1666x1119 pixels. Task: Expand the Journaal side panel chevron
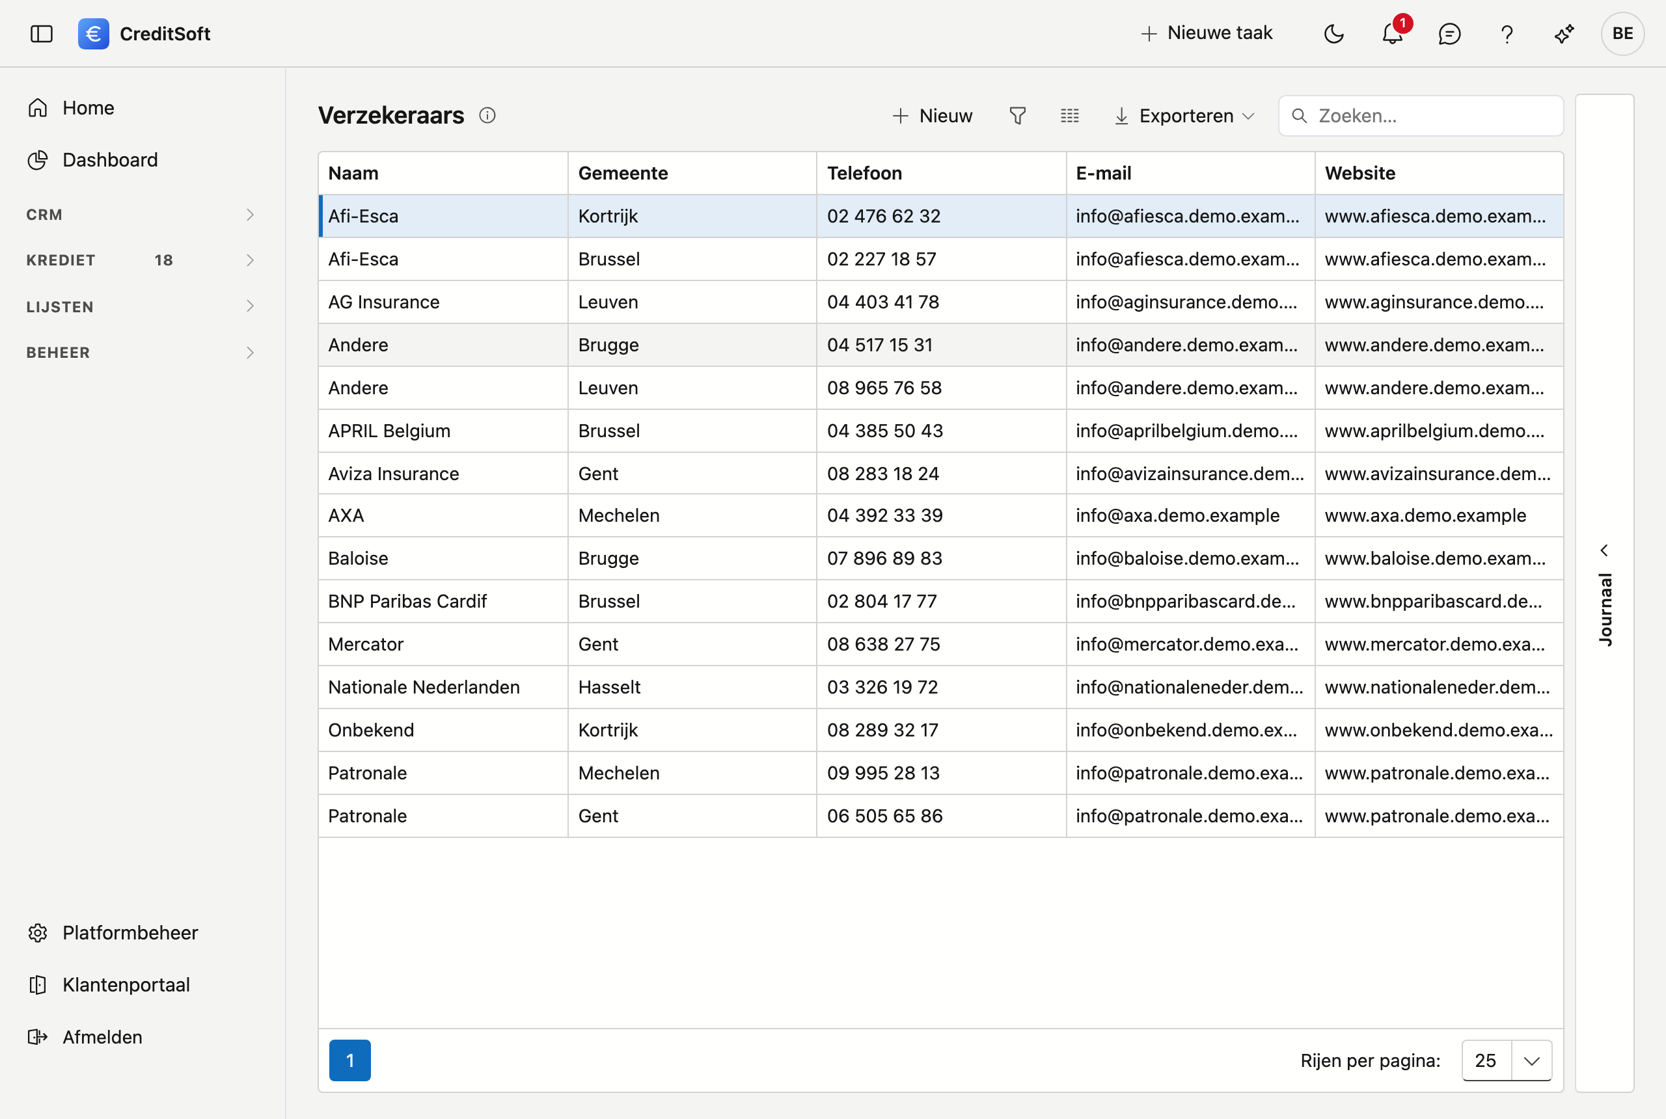[1604, 550]
